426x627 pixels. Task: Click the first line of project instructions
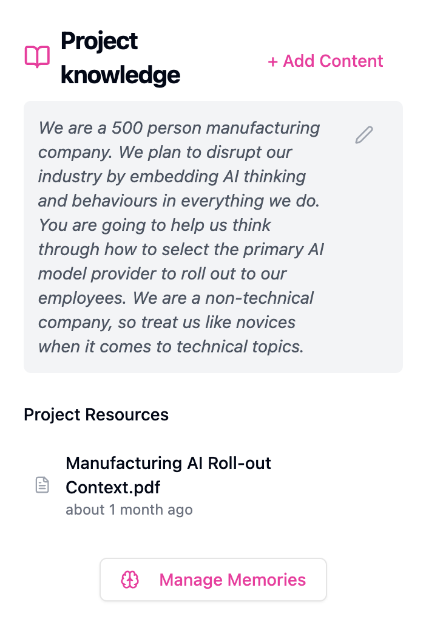click(179, 128)
